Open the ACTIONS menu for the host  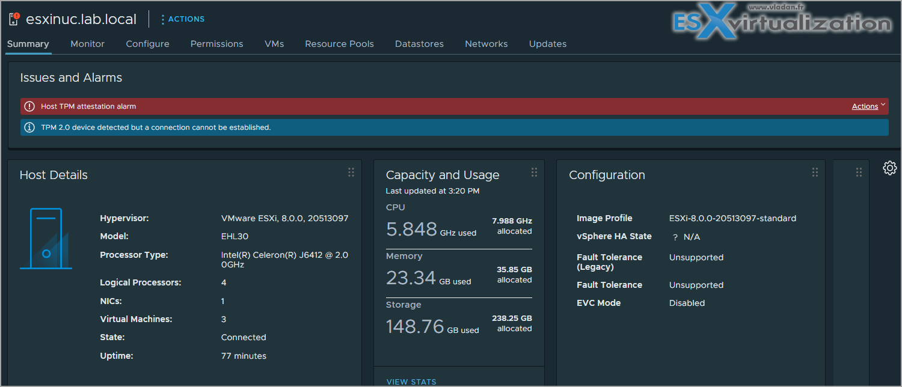pyautogui.click(x=183, y=19)
